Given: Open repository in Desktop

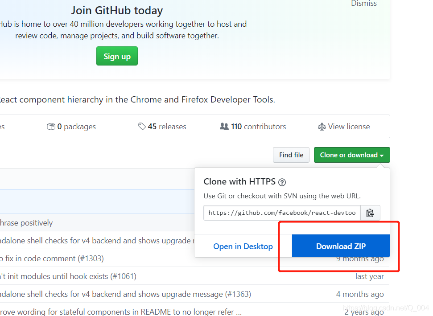Looking at the screenshot, I should coord(243,246).
